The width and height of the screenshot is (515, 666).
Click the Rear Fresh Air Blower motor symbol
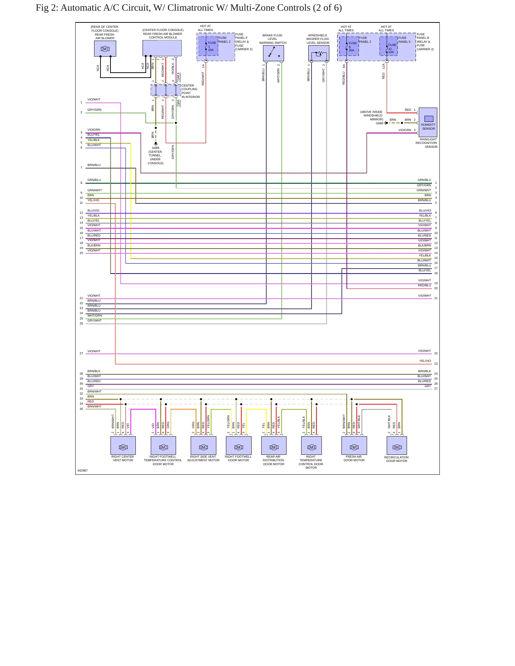click(x=105, y=48)
